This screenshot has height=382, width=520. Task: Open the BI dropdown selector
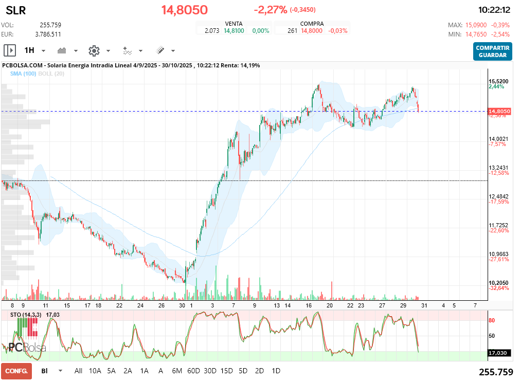(x=44, y=371)
